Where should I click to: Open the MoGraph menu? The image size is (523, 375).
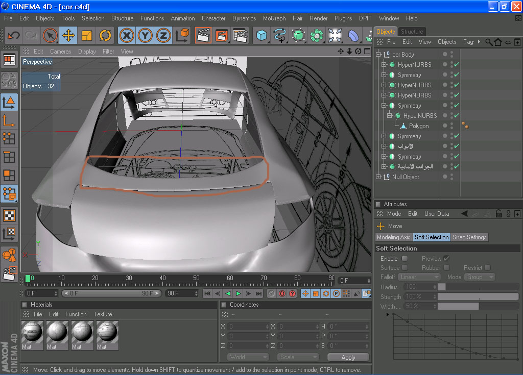click(x=274, y=18)
